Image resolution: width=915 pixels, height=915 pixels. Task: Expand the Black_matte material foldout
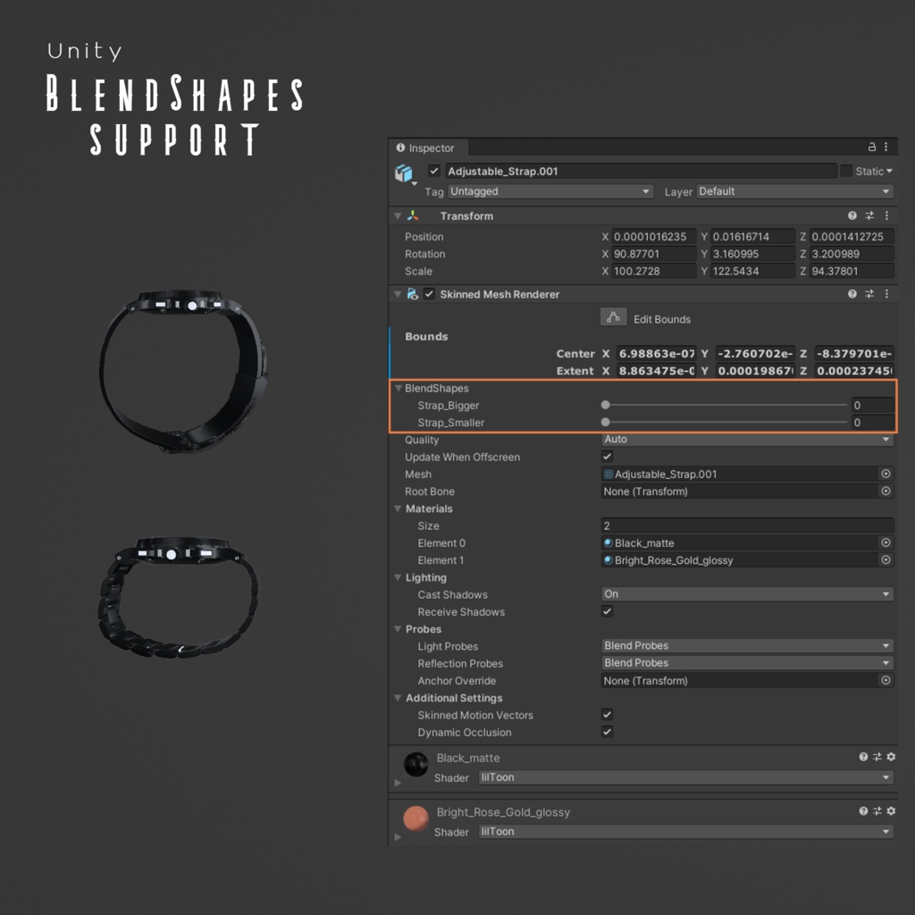tap(398, 783)
